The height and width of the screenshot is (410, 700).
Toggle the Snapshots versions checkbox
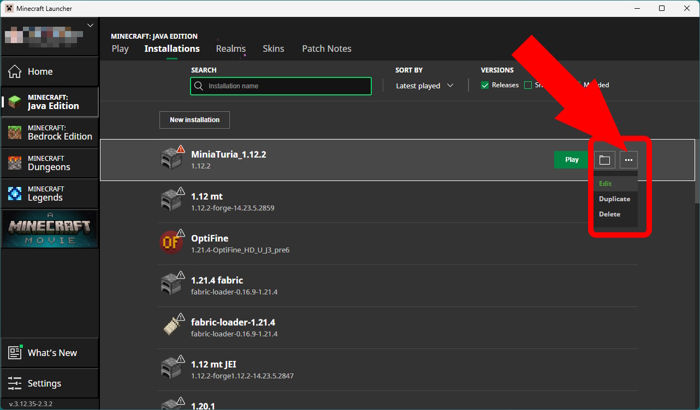tap(528, 85)
